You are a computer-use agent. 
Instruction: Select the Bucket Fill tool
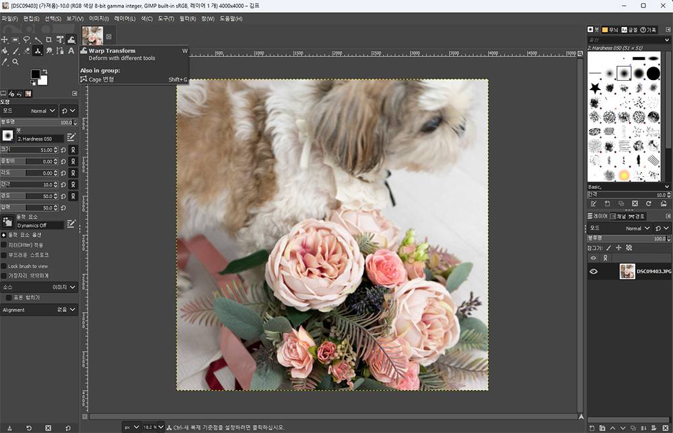[x=5, y=51]
